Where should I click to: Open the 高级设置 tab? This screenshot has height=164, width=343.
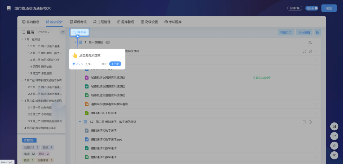click(149, 22)
